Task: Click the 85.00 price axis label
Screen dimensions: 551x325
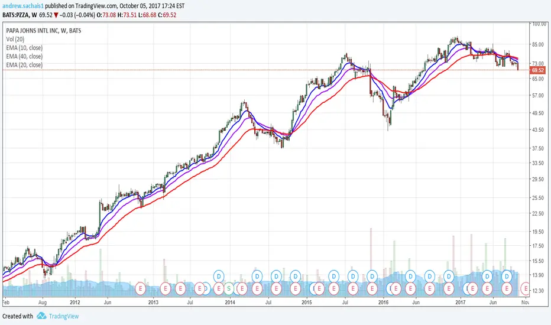Action: (x=538, y=44)
